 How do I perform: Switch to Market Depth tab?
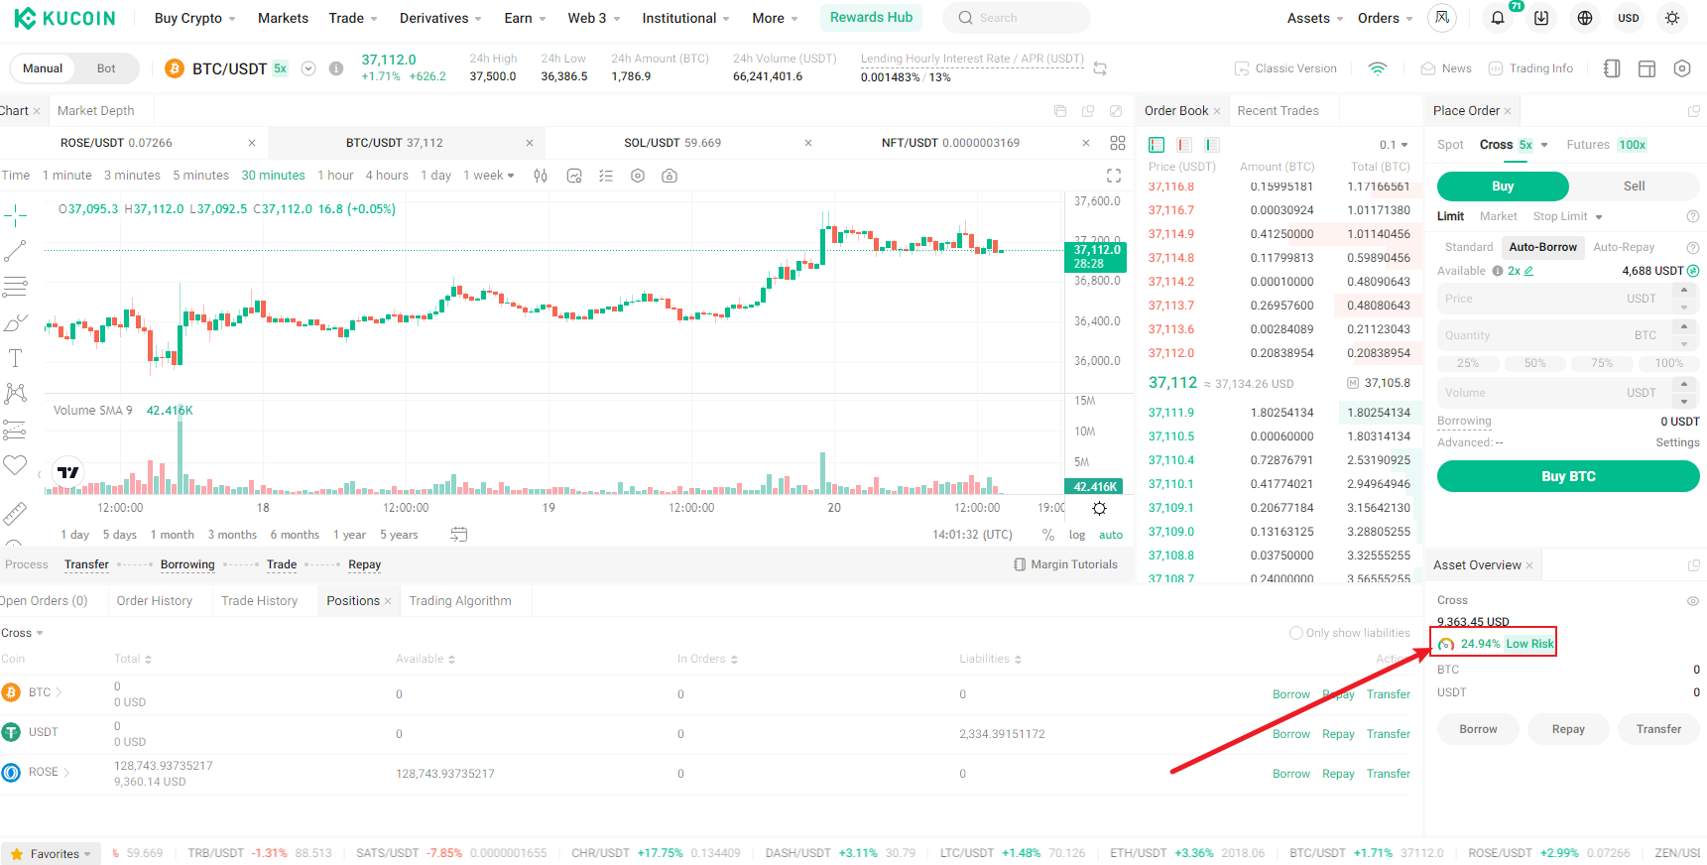coord(95,111)
